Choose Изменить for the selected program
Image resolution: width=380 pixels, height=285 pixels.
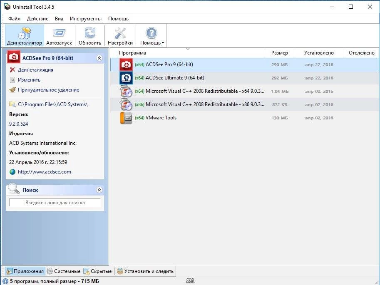coord(29,80)
